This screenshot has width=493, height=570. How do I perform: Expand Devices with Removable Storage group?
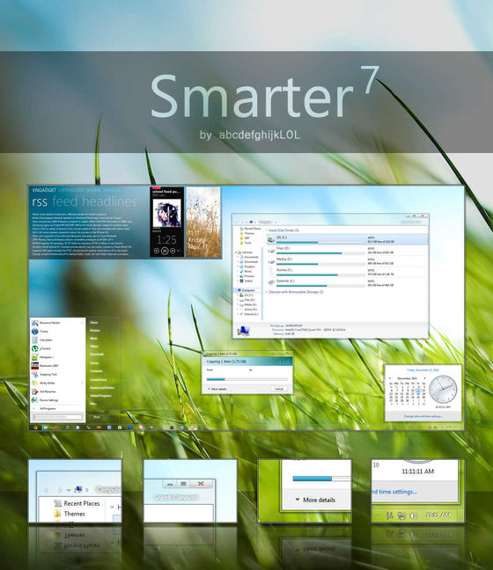267,292
